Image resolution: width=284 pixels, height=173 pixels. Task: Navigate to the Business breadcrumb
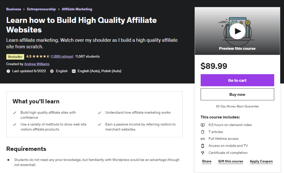click(13, 9)
